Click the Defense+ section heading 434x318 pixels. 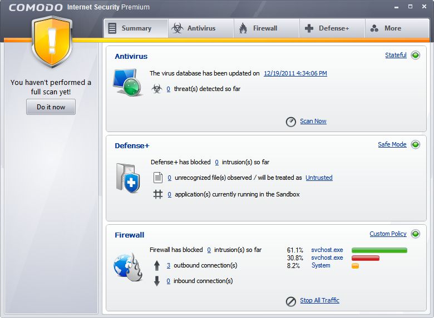pos(132,146)
